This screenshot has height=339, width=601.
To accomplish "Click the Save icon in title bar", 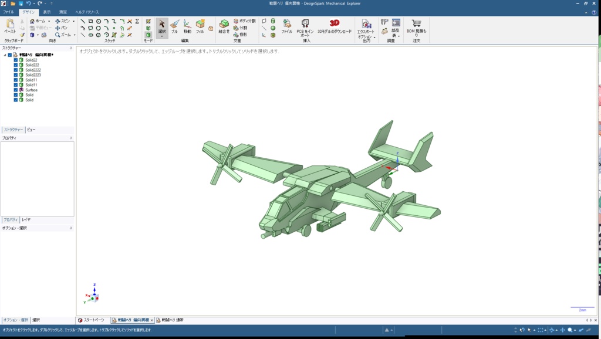I will pos(21,4).
